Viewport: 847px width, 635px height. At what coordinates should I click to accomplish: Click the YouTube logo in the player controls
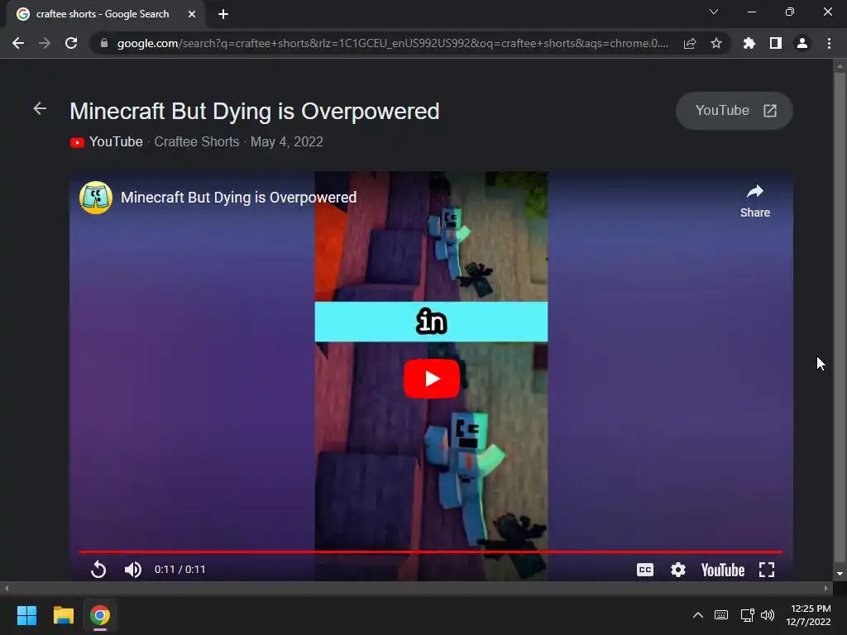[723, 570]
